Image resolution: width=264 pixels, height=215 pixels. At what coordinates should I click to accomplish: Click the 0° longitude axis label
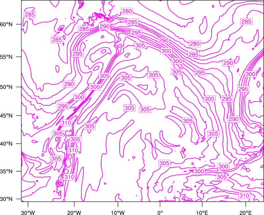(x=160, y=213)
